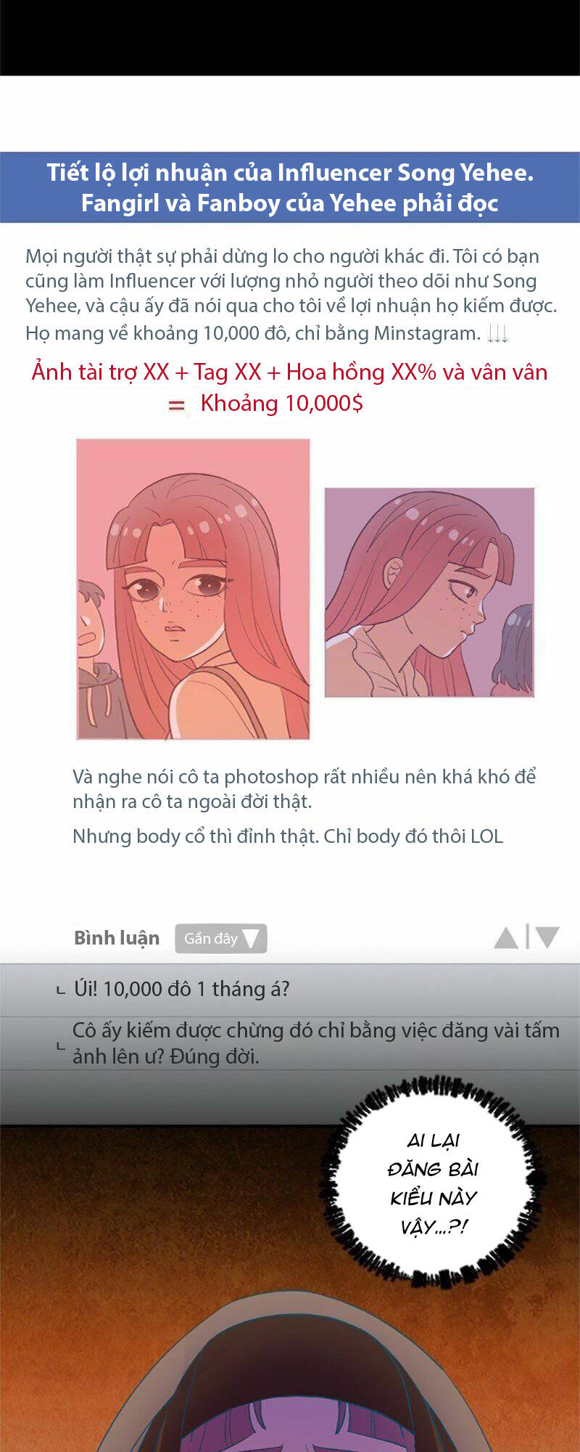
Task: Click the text about photoshop 'Và nghe nói cô ta'
Action: (304, 788)
